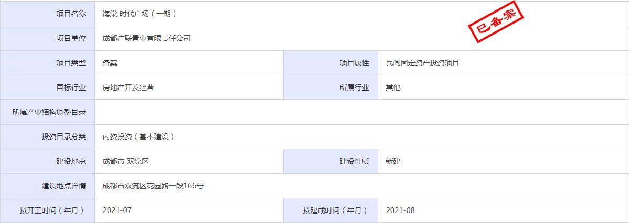
Task: Click the 项目名称 label cell
Action: pos(71,14)
